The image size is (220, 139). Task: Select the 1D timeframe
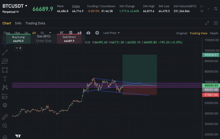42,33
